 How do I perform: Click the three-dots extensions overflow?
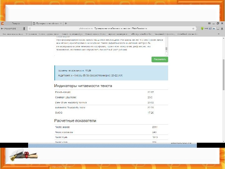(x=218, y=29)
